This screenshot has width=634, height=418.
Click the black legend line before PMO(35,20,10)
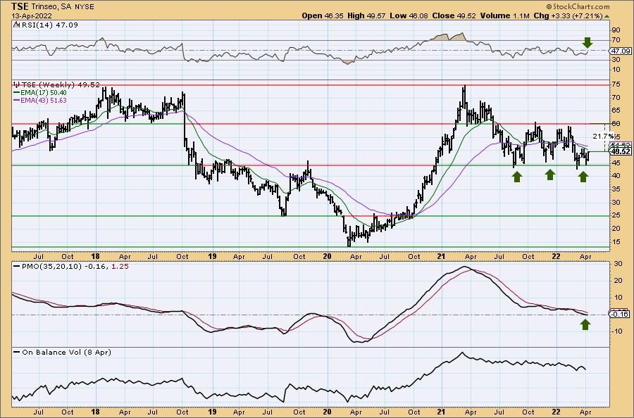pos(17,267)
